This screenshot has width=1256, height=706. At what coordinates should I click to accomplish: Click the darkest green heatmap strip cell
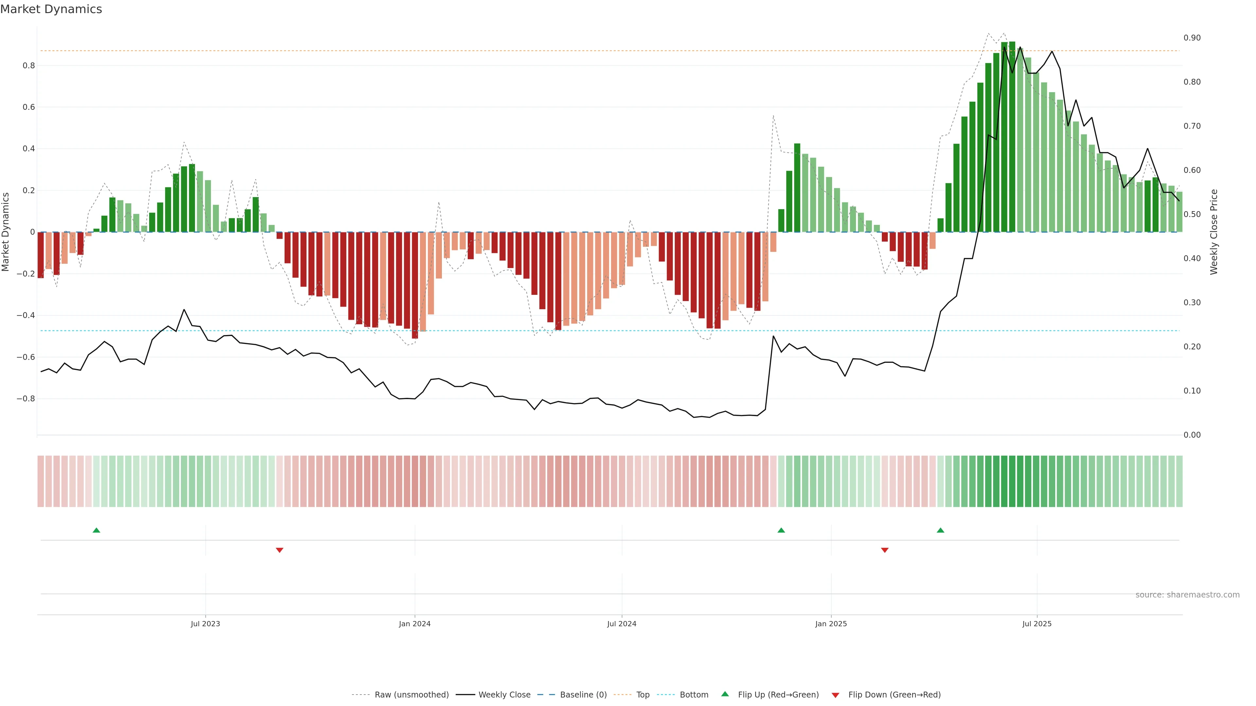(1012, 481)
